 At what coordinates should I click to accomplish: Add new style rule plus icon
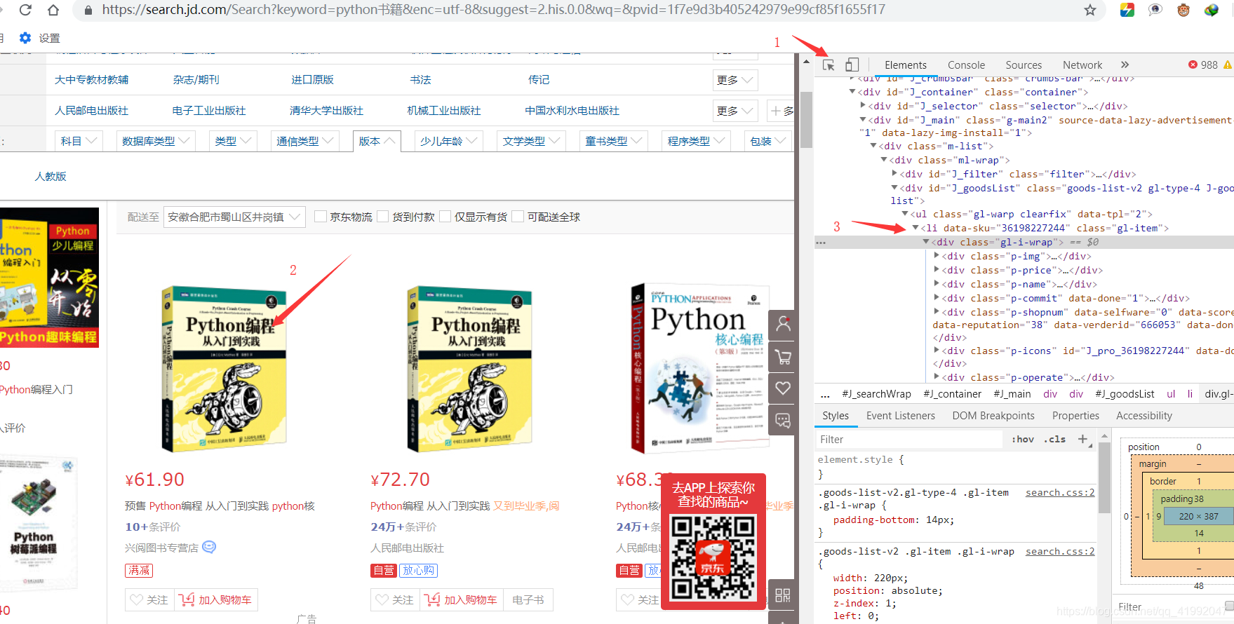pos(1083,439)
